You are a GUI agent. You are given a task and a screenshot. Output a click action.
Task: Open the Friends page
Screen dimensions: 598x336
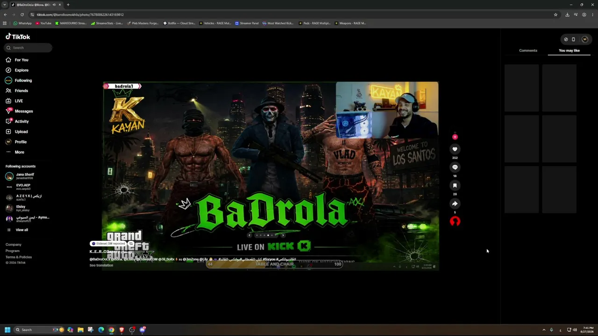pyautogui.click(x=17, y=91)
